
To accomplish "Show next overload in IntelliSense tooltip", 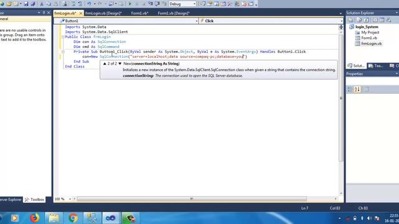I will pyautogui.click(x=120, y=63).
